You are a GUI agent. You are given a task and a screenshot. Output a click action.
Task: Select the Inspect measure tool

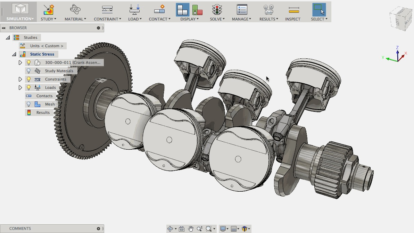[x=293, y=10]
